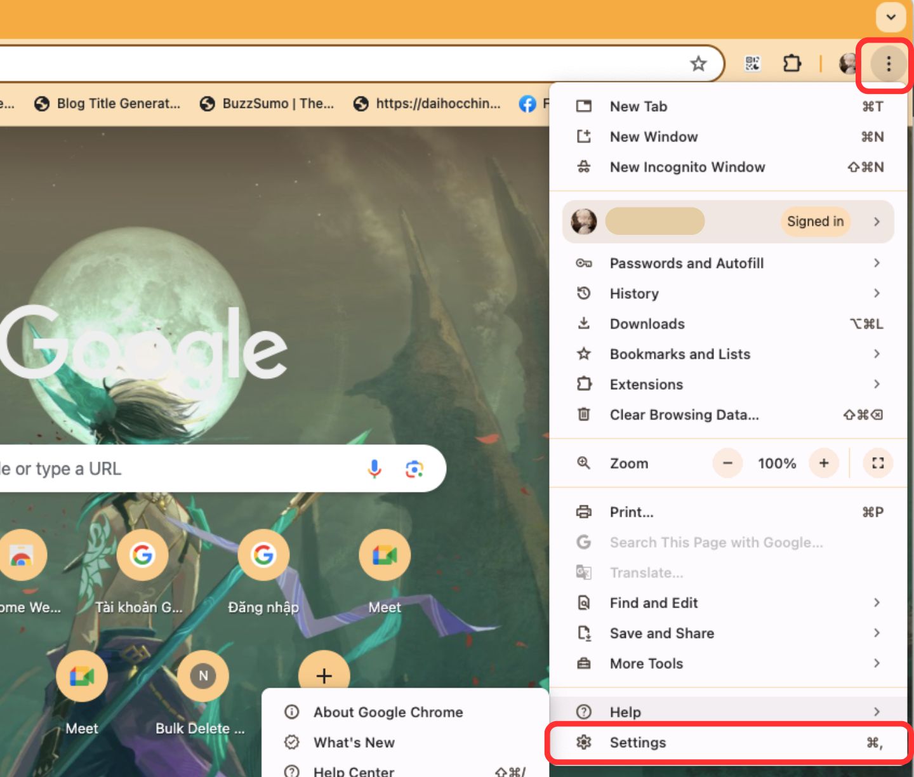
Task: Decrease zoom with the minus button
Action: tap(727, 463)
